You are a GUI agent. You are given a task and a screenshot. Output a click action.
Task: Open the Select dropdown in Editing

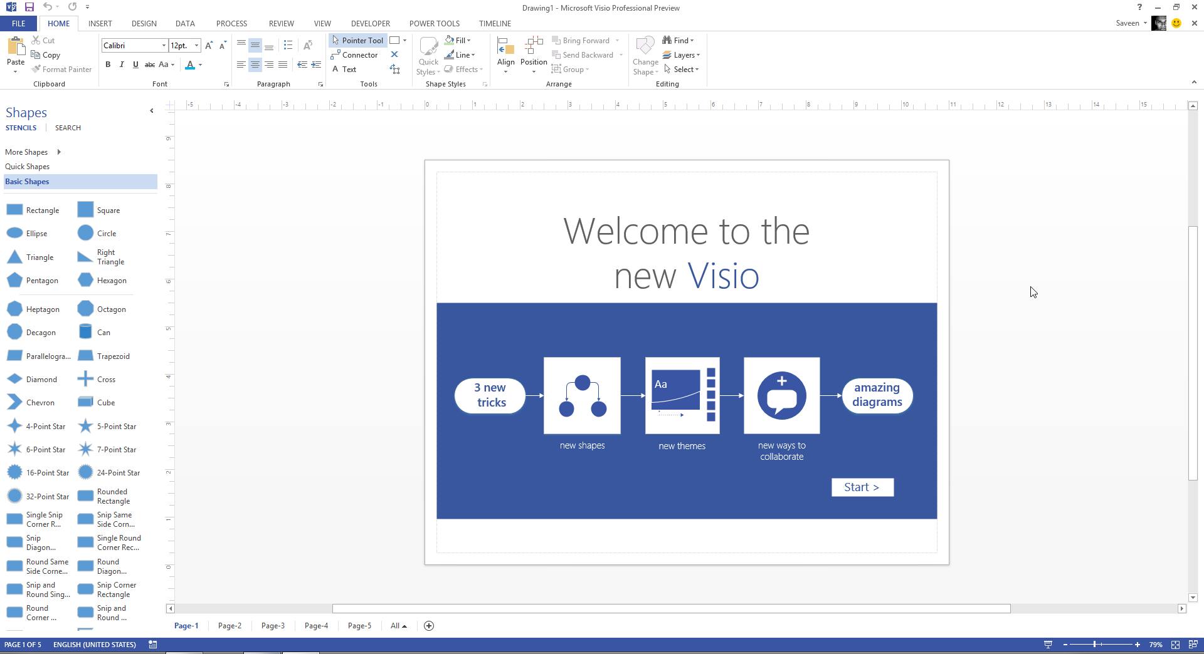pos(681,70)
